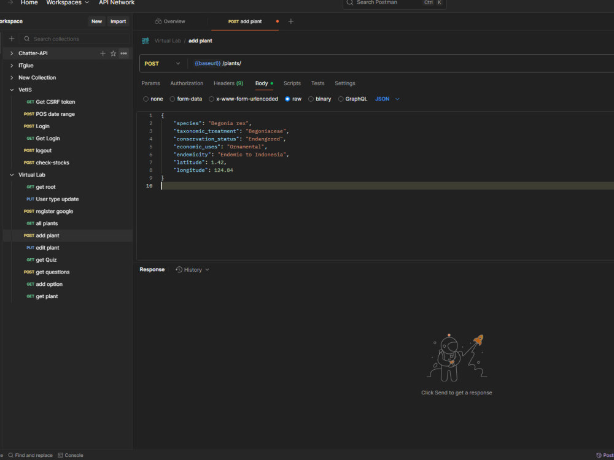Add a request to Chatter-API with plus icon
Screen dimensions: 614x460
(103, 53)
